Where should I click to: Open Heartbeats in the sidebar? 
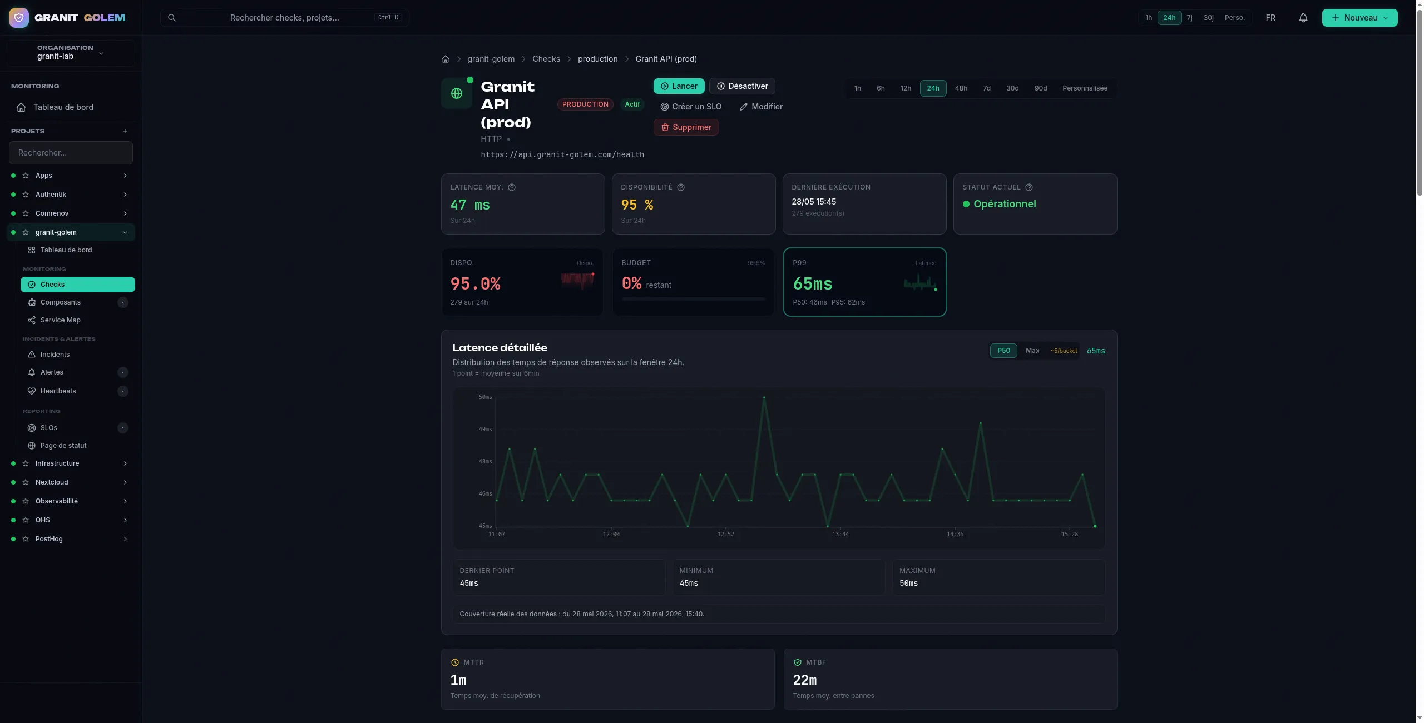click(77, 391)
